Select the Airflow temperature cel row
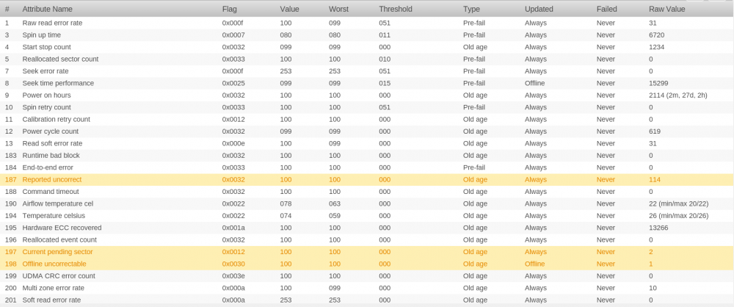The width and height of the screenshot is (734, 307). point(367,203)
